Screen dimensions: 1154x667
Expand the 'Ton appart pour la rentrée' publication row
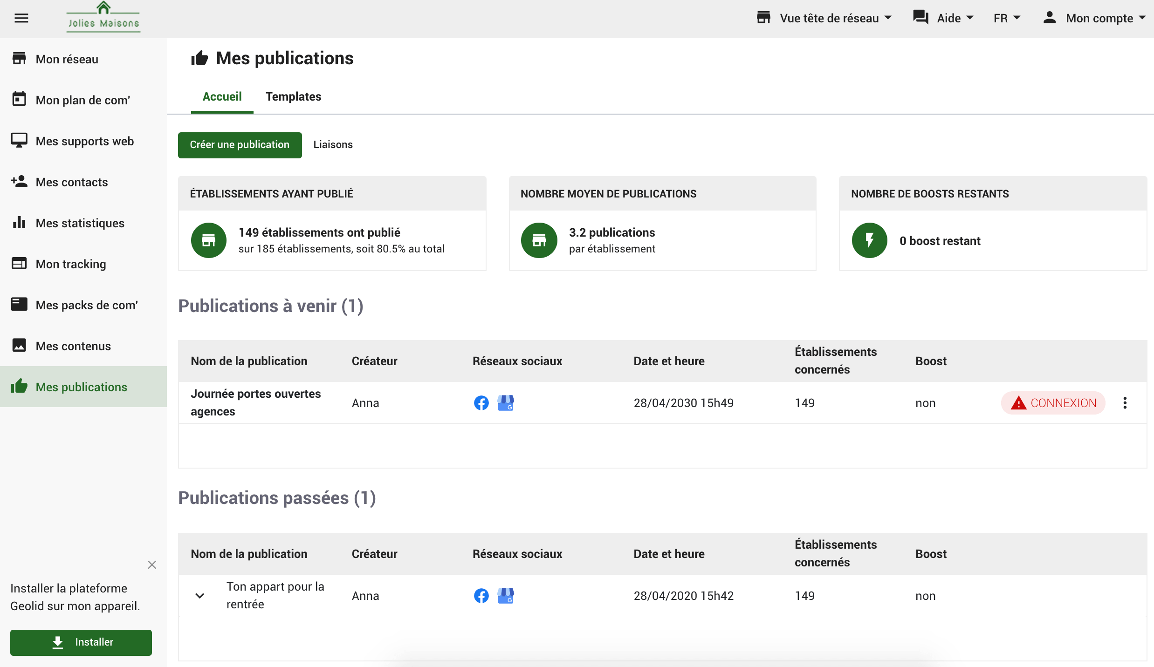tap(199, 596)
